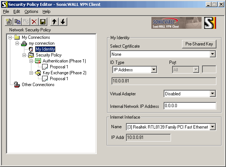
Task: Click the Proposal 1 page icon under Authentication
Action: pyautogui.click(x=45, y=67)
